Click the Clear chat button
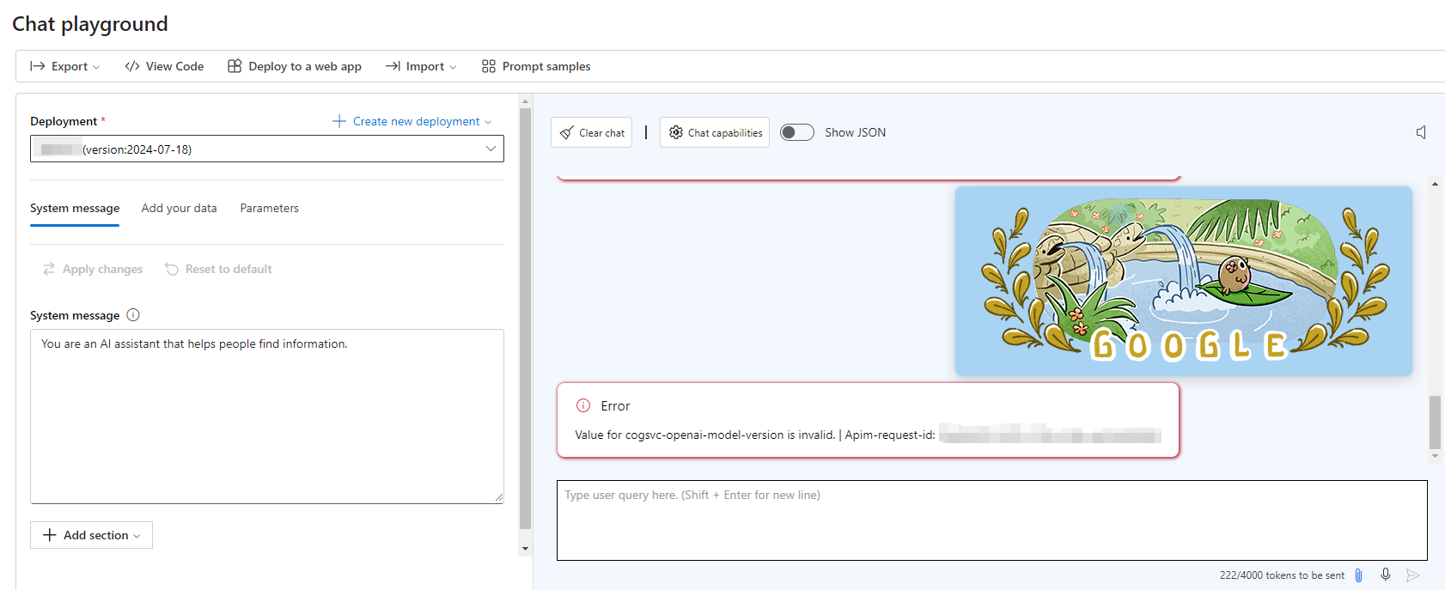This screenshot has height=590, width=1445. click(x=591, y=132)
